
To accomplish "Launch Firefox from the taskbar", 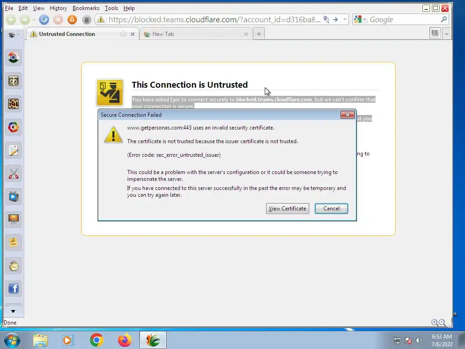I will (x=124, y=340).
